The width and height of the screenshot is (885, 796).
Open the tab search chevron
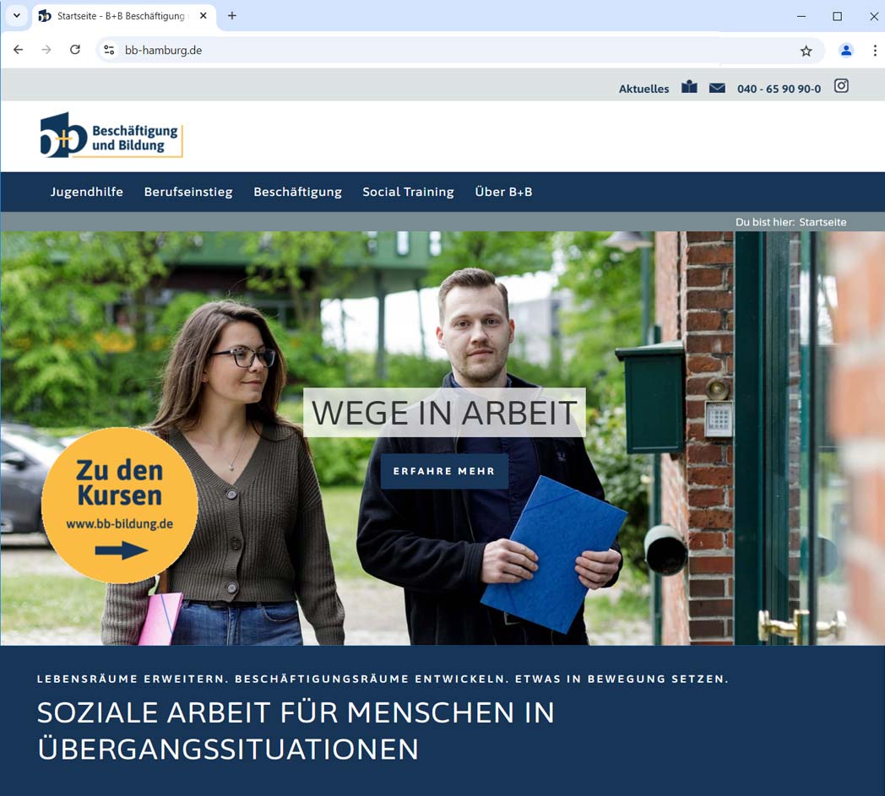16,16
